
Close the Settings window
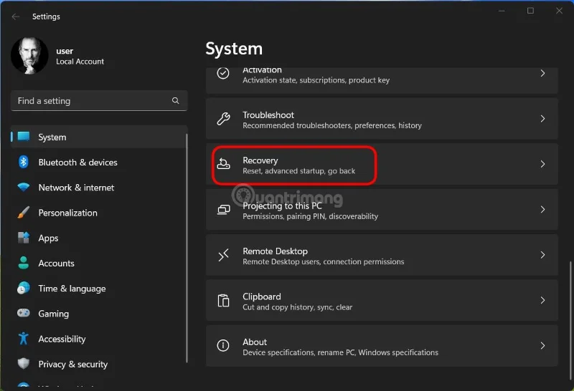pyautogui.click(x=559, y=11)
